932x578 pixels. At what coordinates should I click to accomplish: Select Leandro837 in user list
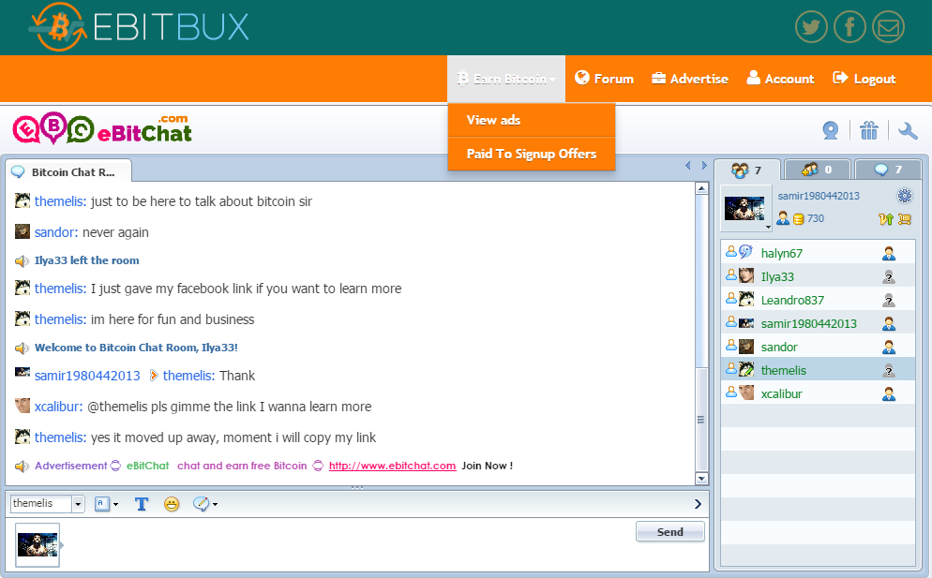click(818, 300)
